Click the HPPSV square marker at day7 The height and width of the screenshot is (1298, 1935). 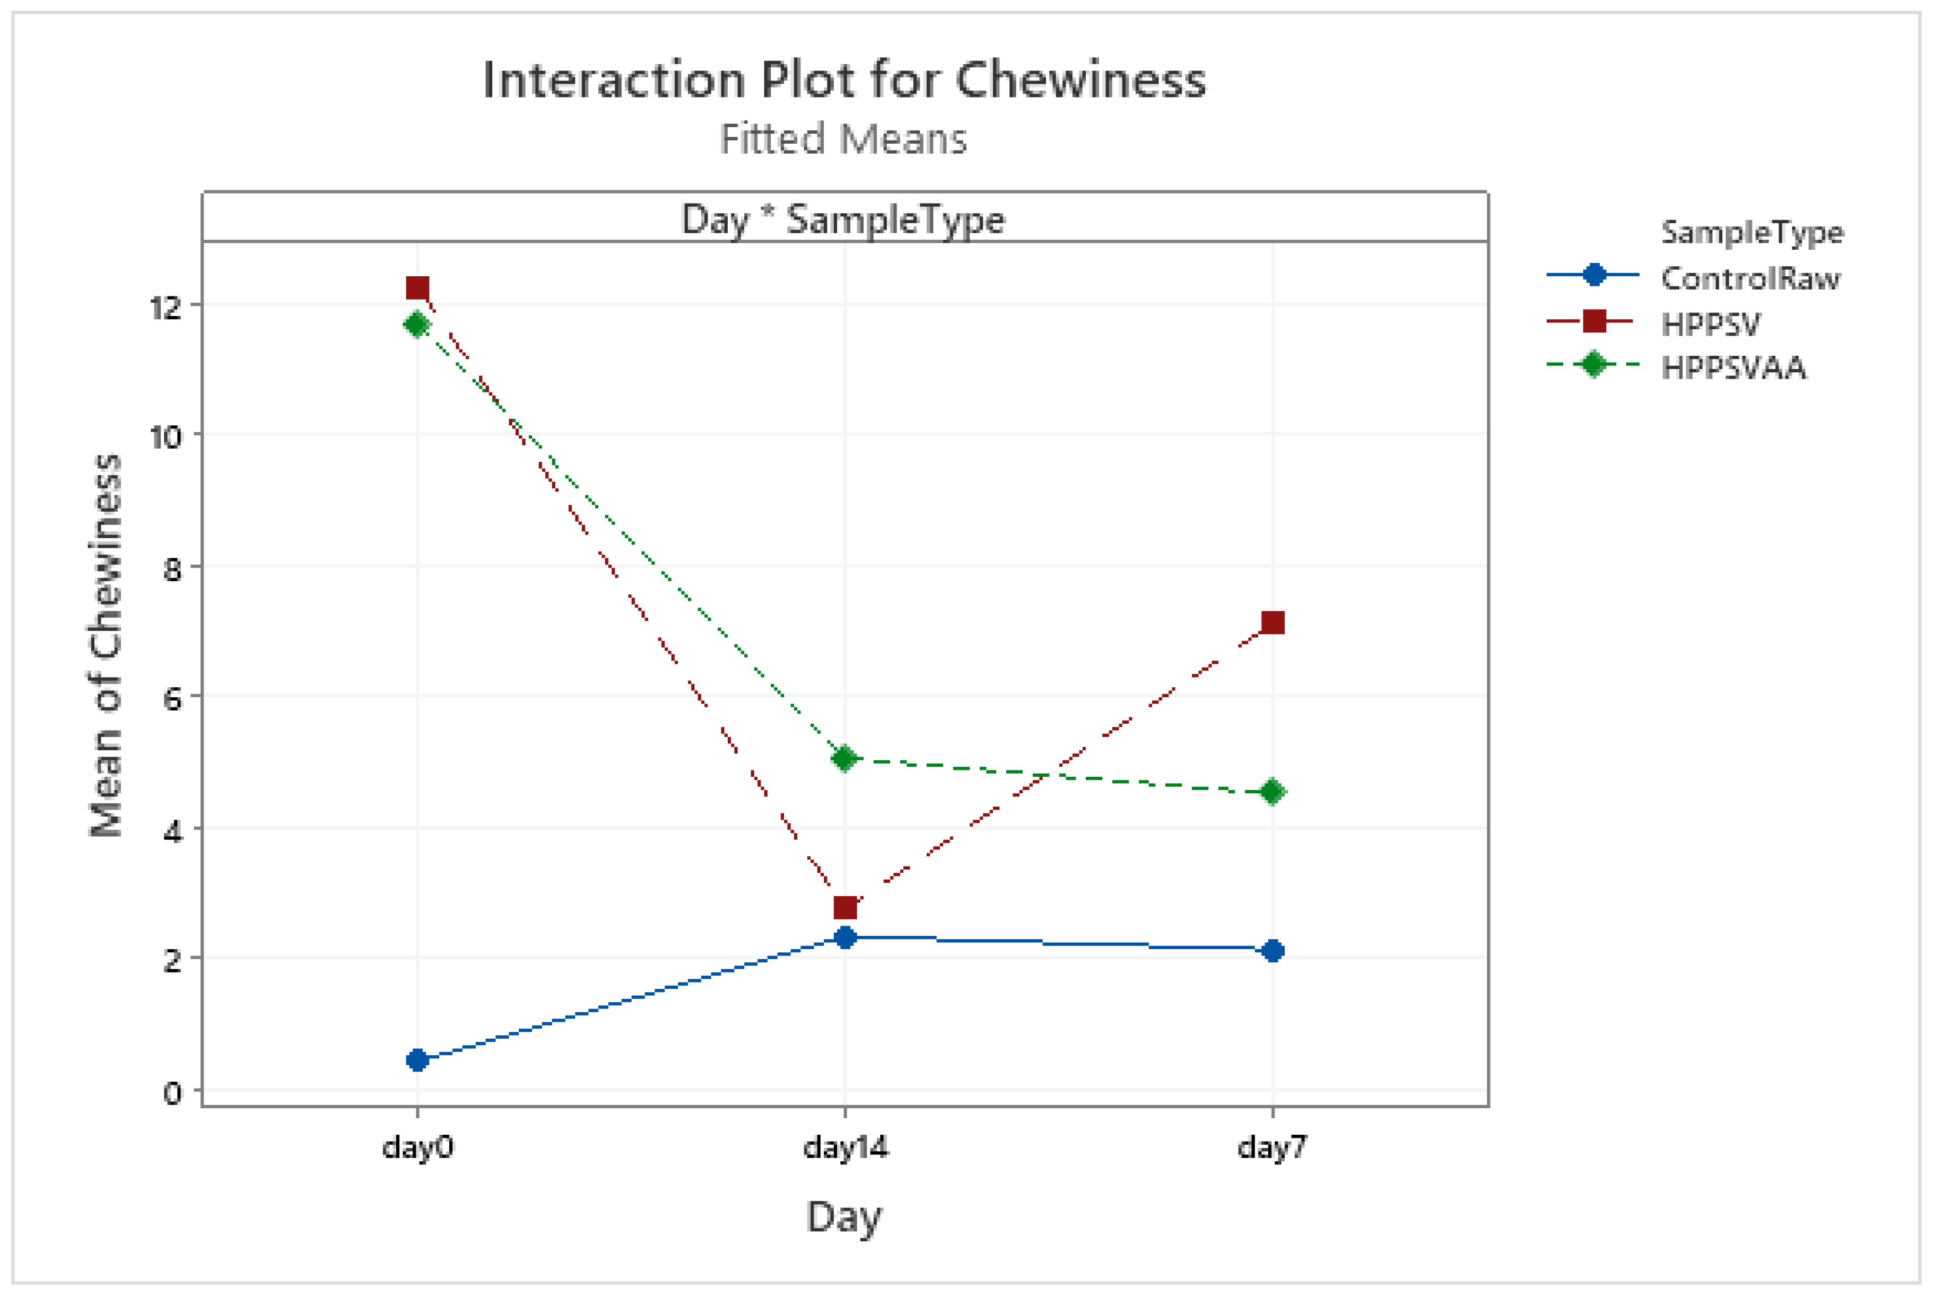tap(1272, 622)
